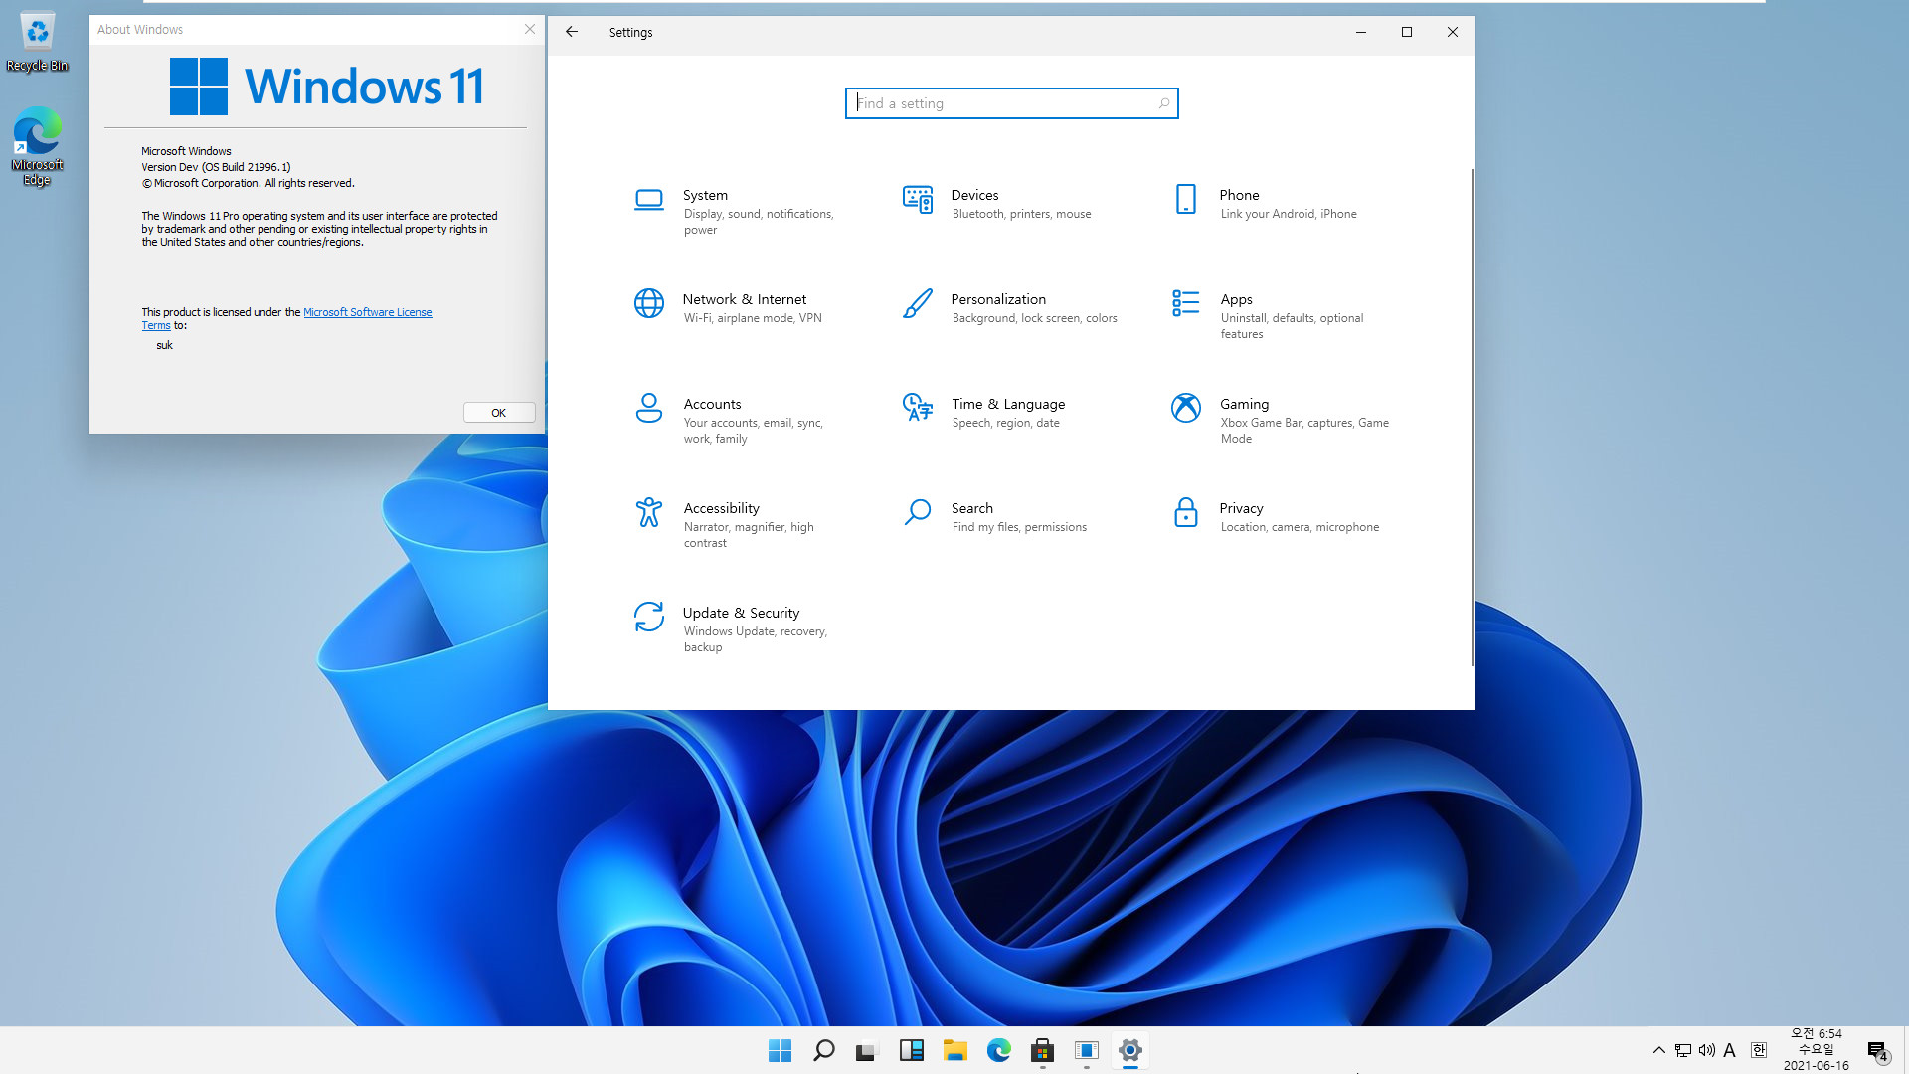Switch to the winver taskbar app
Viewport: 1909px width, 1074px height.
tap(1087, 1050)
